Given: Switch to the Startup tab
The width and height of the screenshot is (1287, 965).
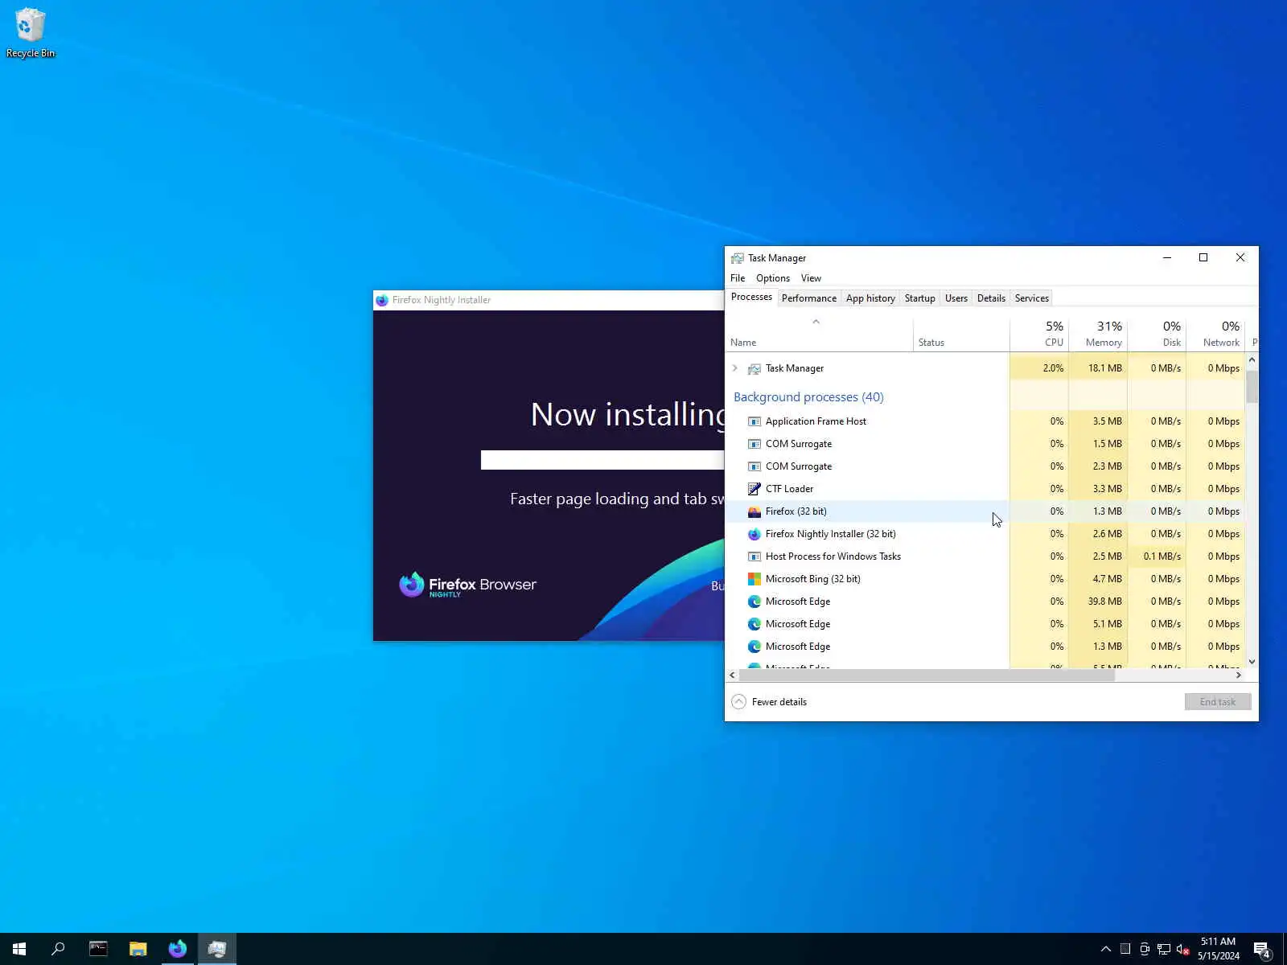Looking at the screenshot, I should [x=919, y=298].
